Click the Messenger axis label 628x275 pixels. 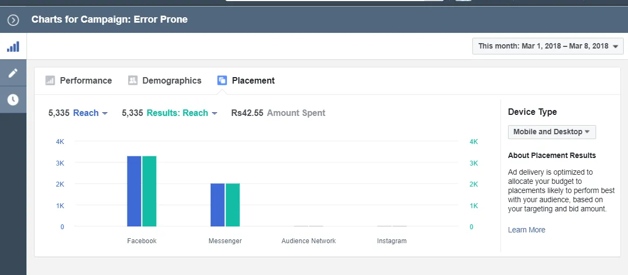click(x=225, y=241)
